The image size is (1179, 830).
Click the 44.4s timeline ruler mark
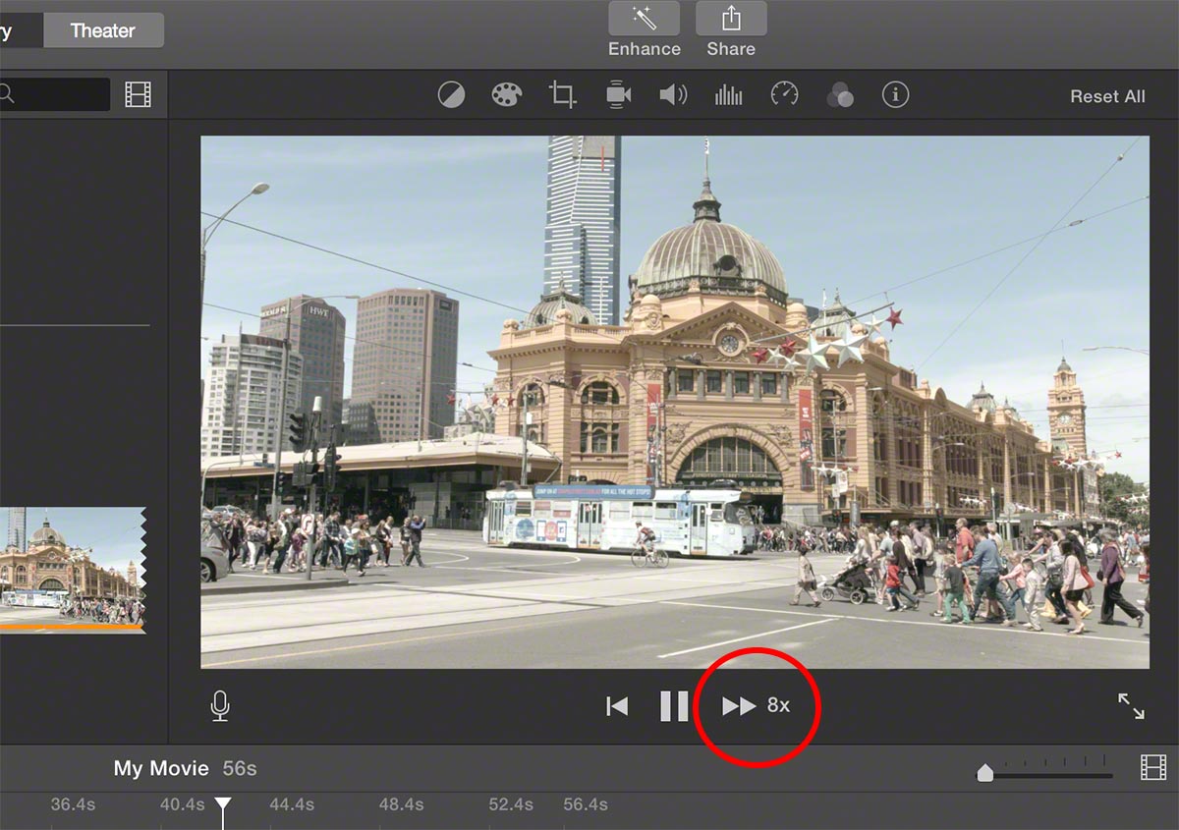[x=292, y=804]
